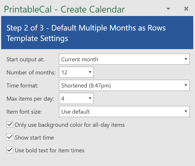Click the Max items per day label
This screenshot has width=195, height=166.
(x=30, y=99)
